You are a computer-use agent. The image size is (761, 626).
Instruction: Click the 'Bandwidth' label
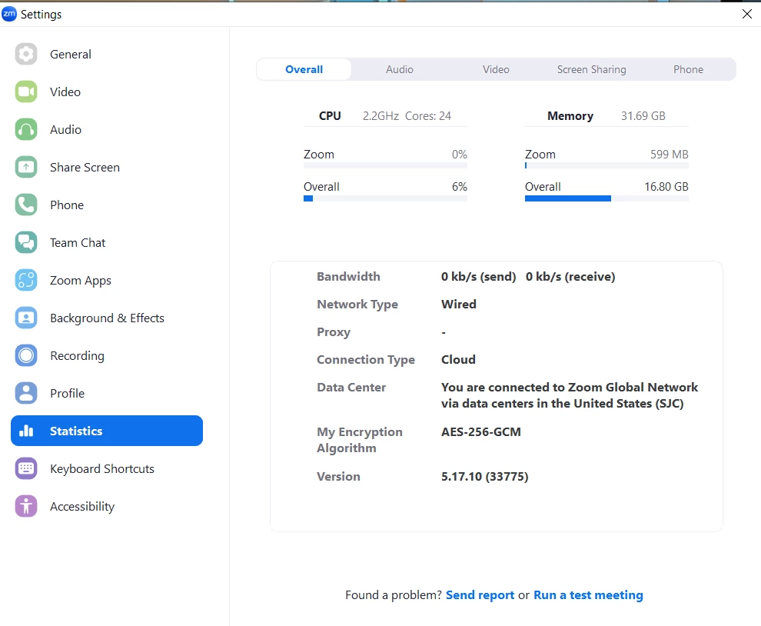(x=348, y=276)
